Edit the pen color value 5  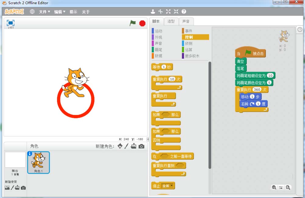tap(269, 83)
